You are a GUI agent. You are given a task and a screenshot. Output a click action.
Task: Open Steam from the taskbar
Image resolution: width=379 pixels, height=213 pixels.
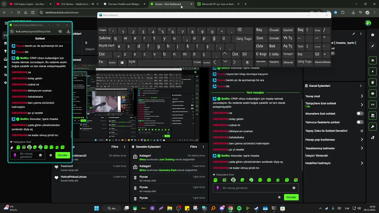click(x=256, y=208)
